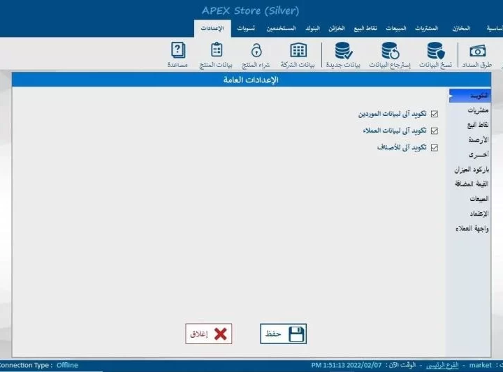This screenshot has width=503, height=372.
Task: Open Company Data (بيانات الشركة) building icon
Action: tap(298, 54)
